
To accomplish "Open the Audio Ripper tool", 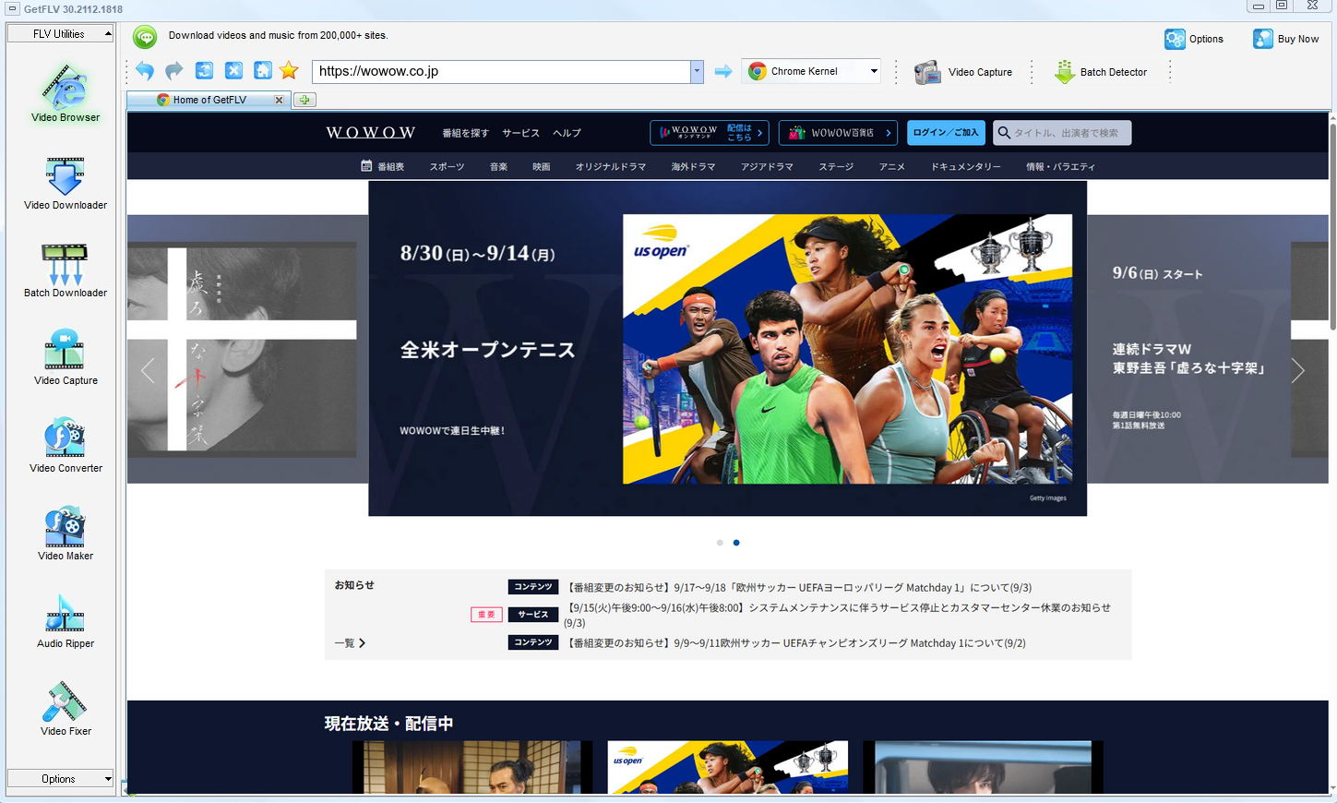I will (66, 621).
